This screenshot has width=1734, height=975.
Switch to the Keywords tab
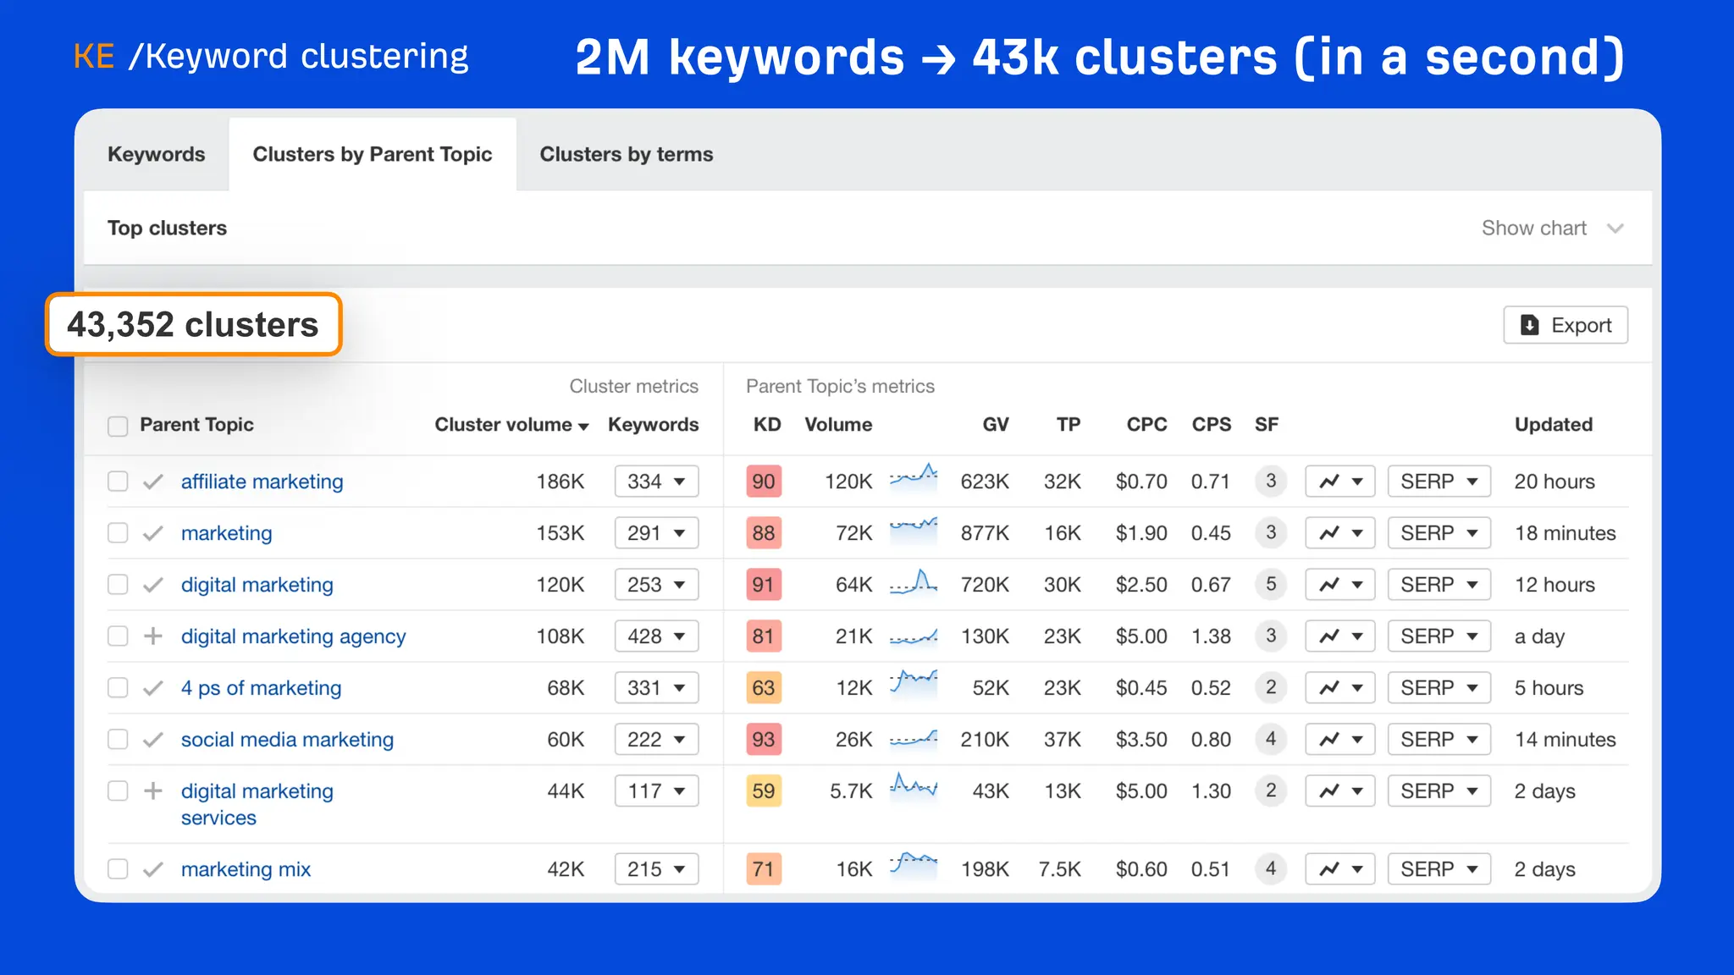point(156,154)
